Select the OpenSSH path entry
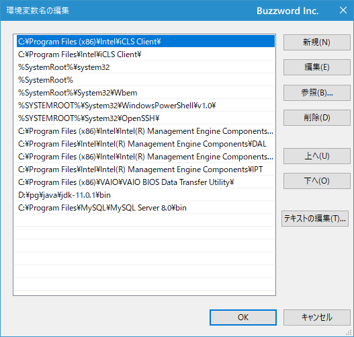 144,118
